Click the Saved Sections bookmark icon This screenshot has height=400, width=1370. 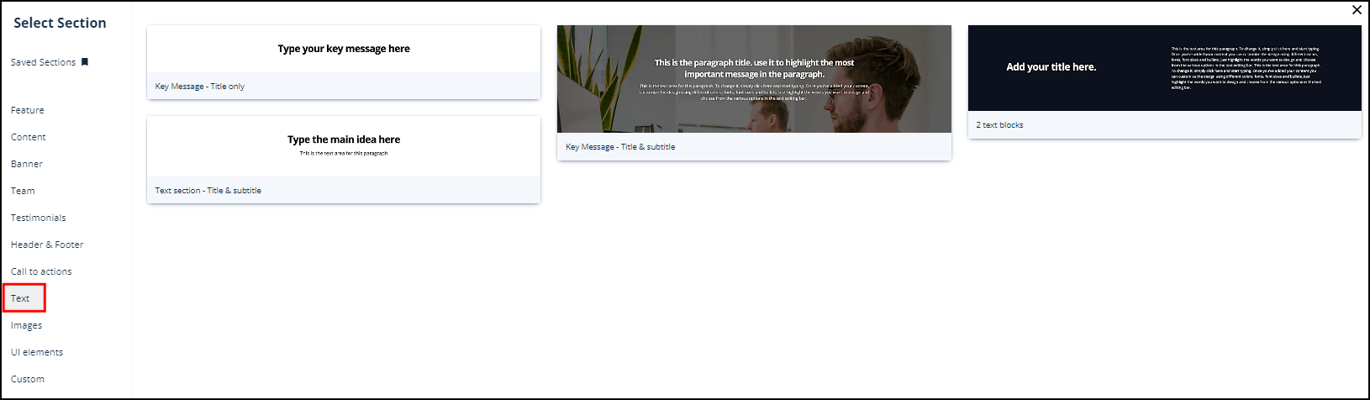click(85, 62)
